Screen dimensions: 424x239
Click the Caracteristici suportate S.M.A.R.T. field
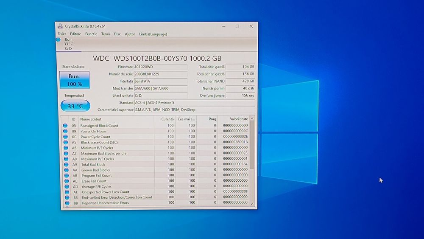195,110
